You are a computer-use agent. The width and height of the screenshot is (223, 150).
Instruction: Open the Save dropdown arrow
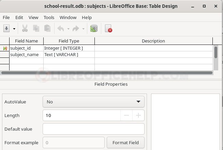(14, 29)
